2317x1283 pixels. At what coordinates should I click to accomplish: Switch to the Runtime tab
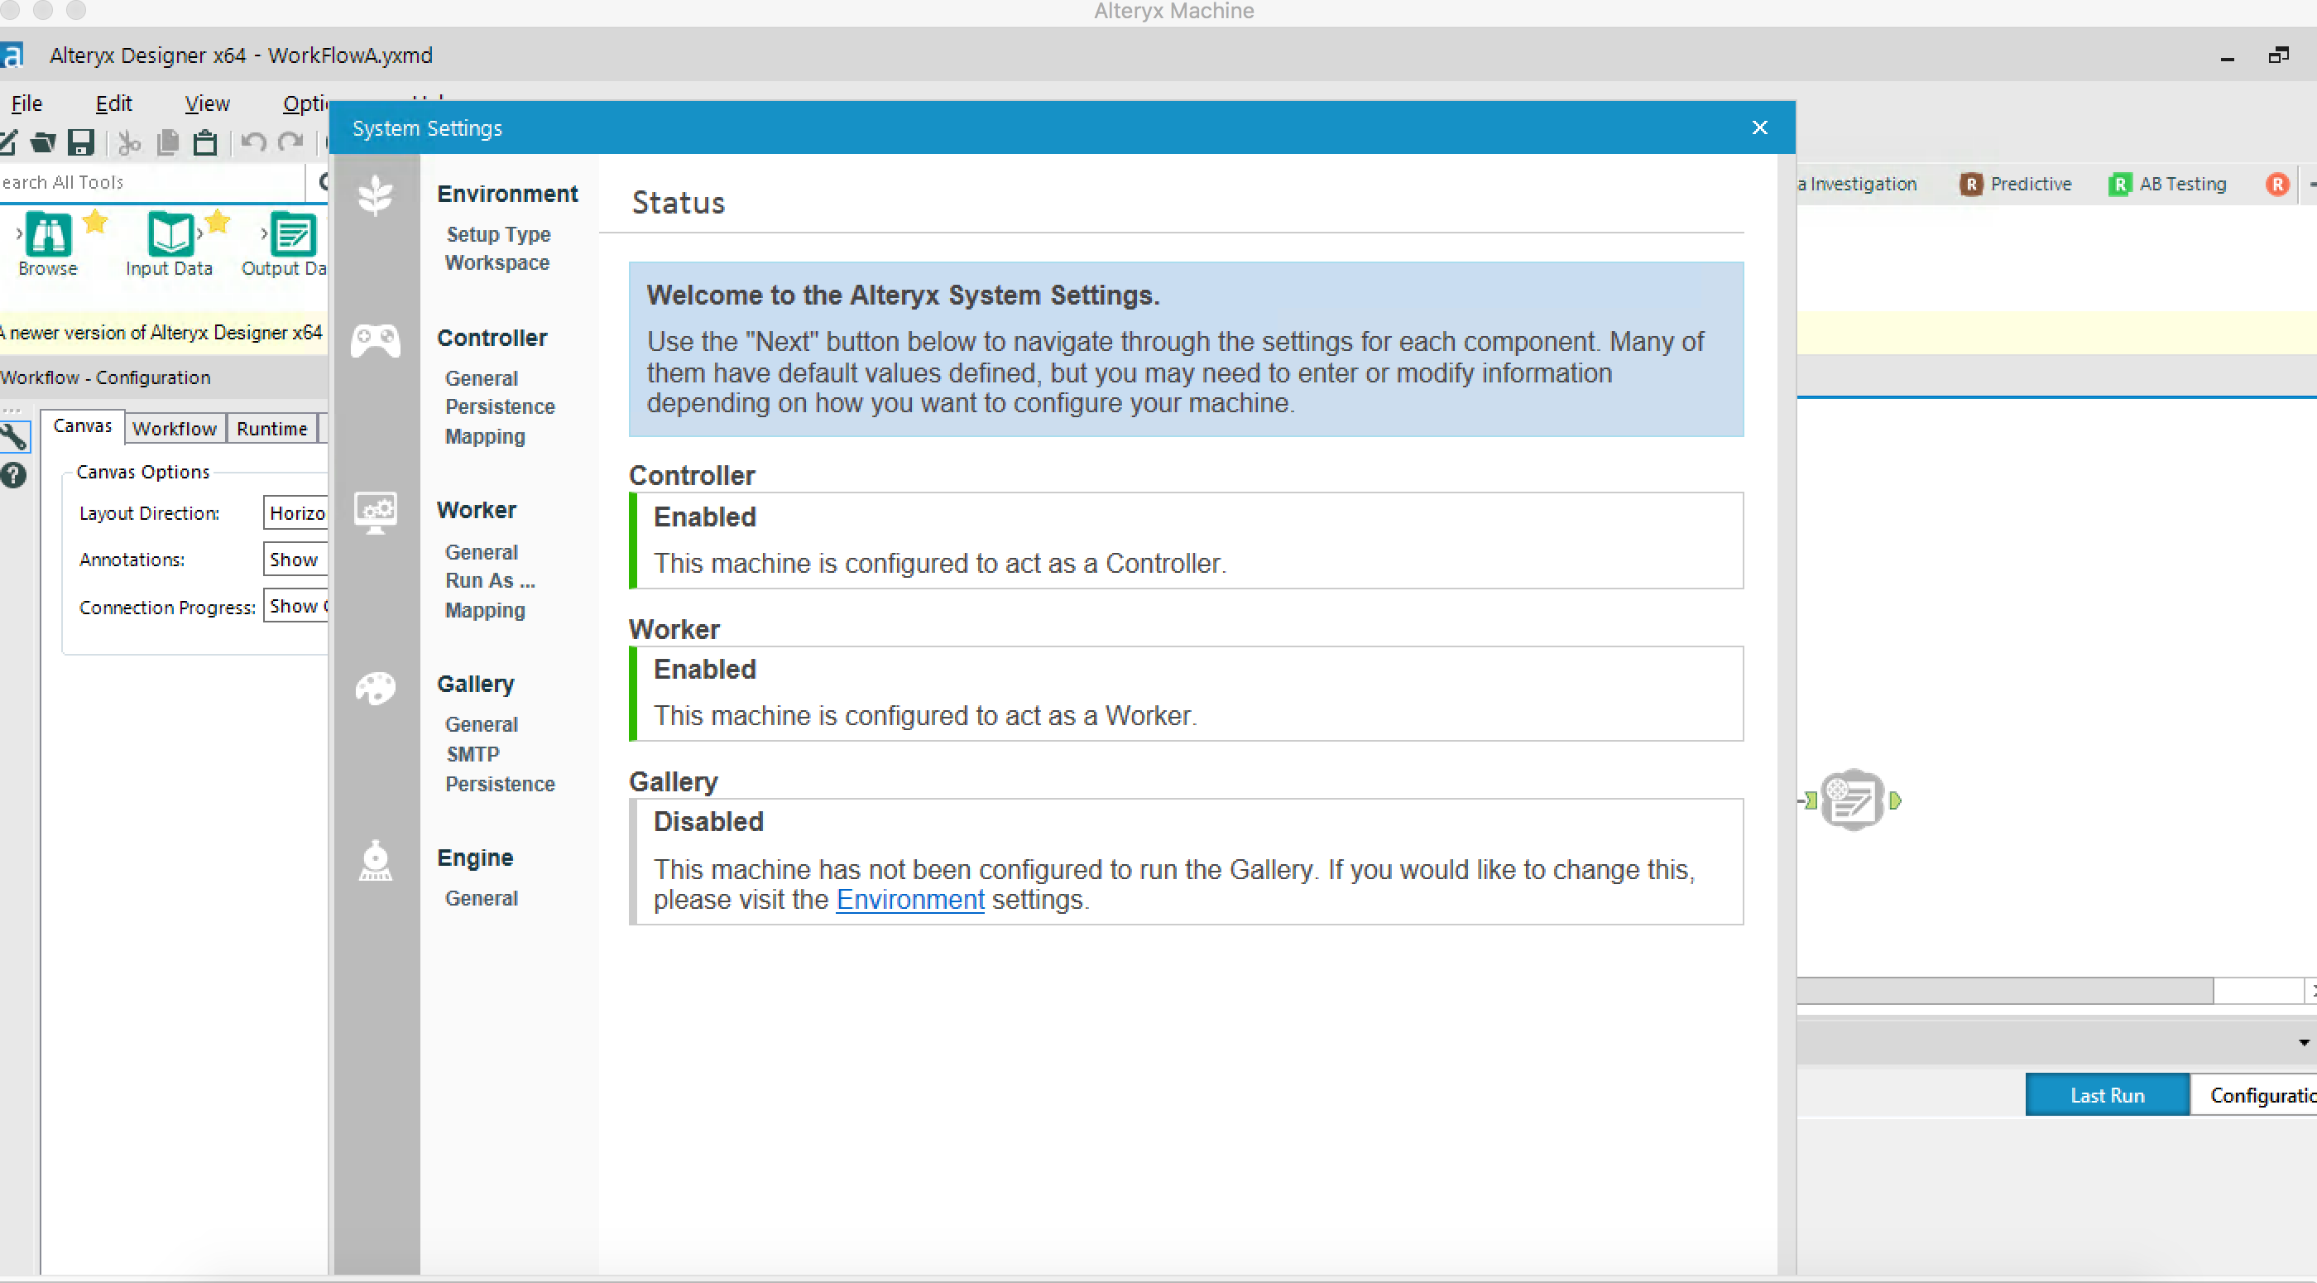coord(271,428)
